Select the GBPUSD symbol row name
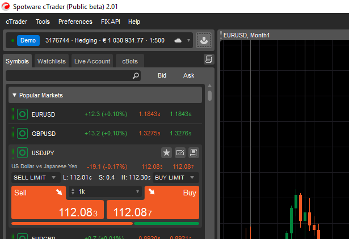 (44, 134)
